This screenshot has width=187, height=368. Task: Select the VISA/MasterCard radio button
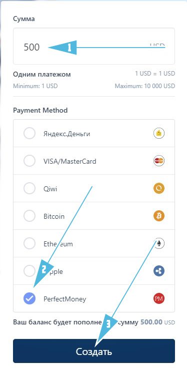[29, 161]
